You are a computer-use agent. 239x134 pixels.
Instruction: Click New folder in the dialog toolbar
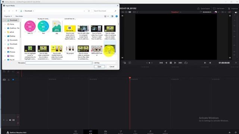(19, 16)
